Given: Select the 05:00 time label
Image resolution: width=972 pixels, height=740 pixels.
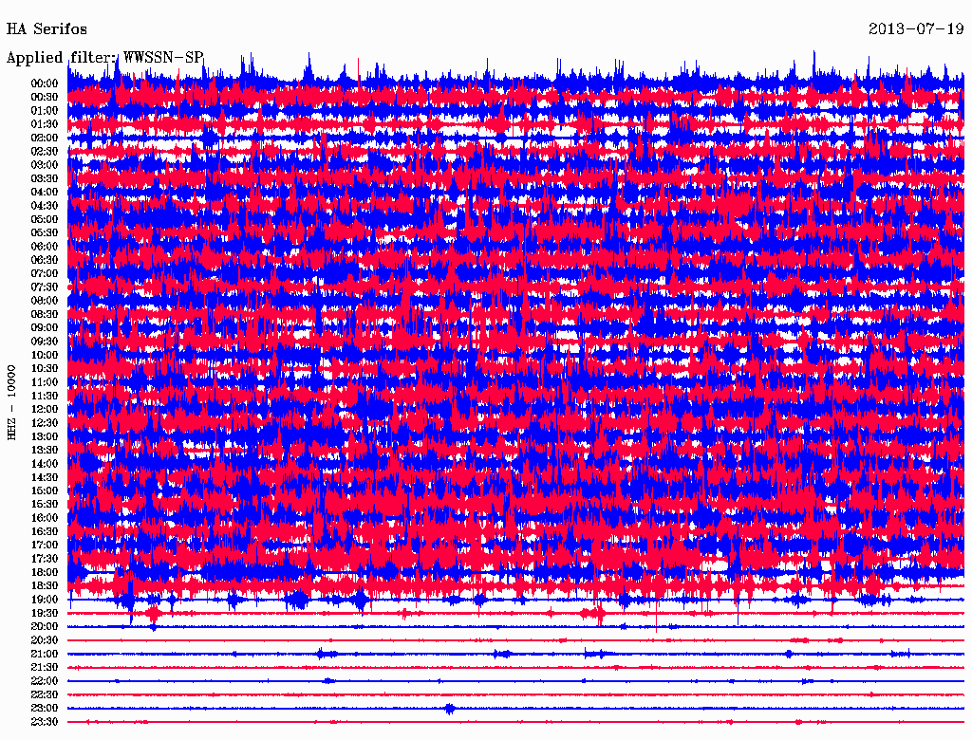Looking at the screenshot, I should click(x=45, y=219).
